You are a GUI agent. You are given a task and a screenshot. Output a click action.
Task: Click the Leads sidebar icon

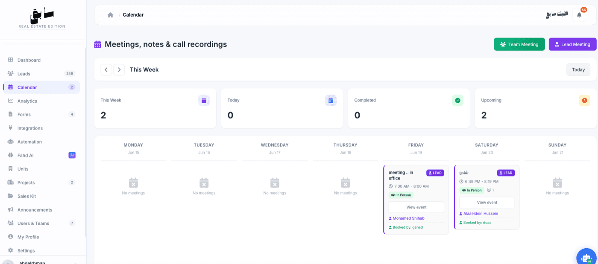(11, 73)
